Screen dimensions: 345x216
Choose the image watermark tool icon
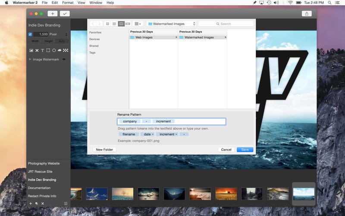(31, 51)
